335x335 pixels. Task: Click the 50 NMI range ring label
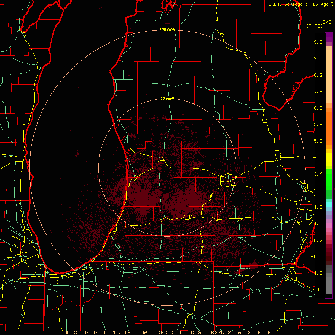(x=167, y=99)
